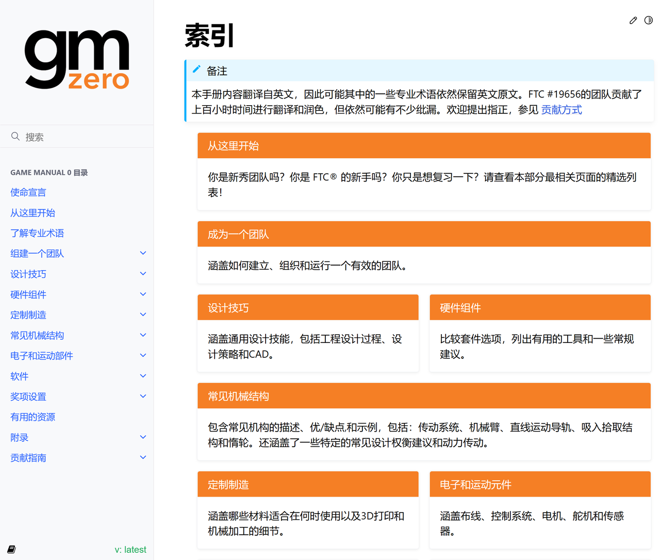
Task: Open the v: latest version selector
Action: click(130, 550)
